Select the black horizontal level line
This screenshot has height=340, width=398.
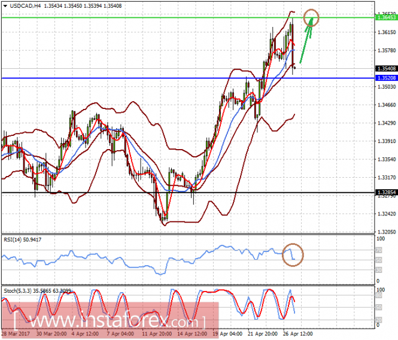pos(188,193)
